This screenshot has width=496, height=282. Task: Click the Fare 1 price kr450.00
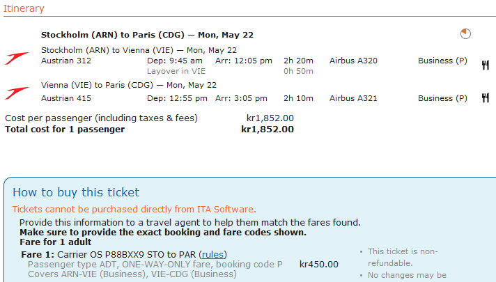pyautogui.click(x=319, y=264)
